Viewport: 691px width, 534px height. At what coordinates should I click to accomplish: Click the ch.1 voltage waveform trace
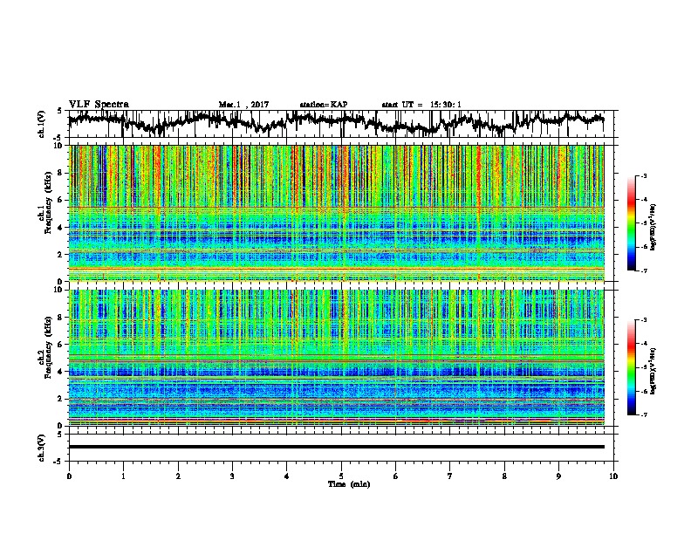pos(336,123)
